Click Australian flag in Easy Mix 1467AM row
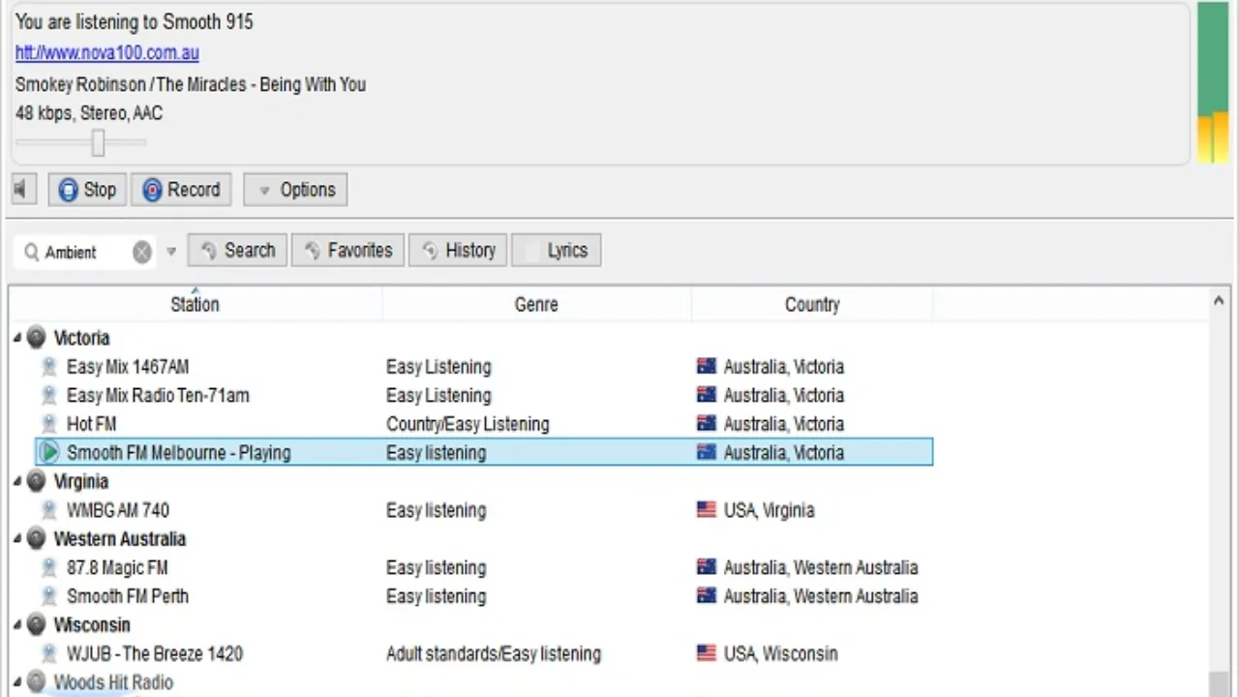 point(707,366)
